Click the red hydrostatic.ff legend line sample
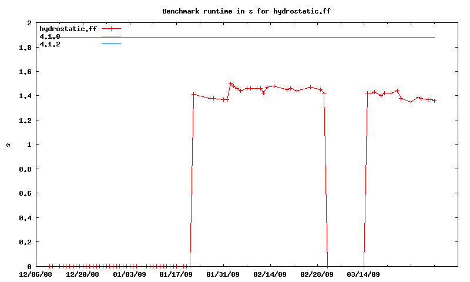The width and height of the screenshot is (470, 282). point(111,28)
